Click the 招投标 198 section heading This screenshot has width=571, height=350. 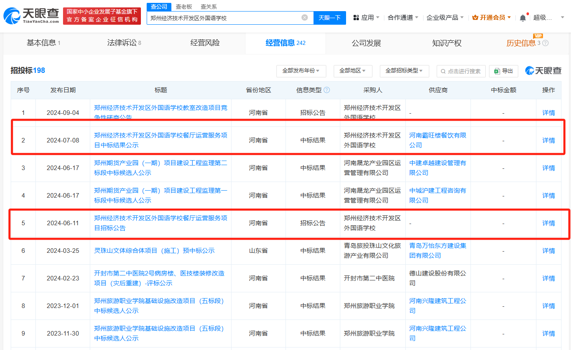coord(28,70)
